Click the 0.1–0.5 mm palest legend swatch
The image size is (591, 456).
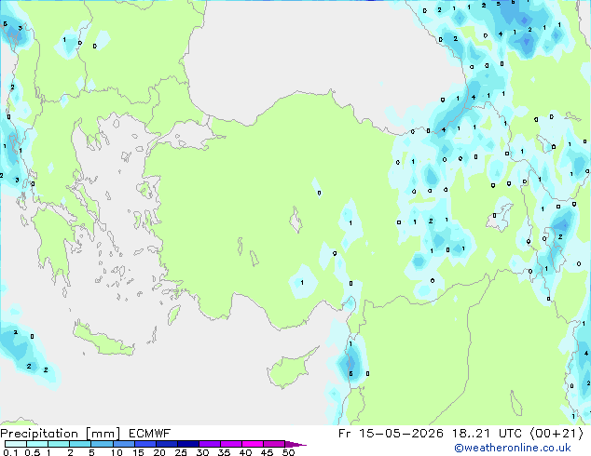tap(16, 444)
